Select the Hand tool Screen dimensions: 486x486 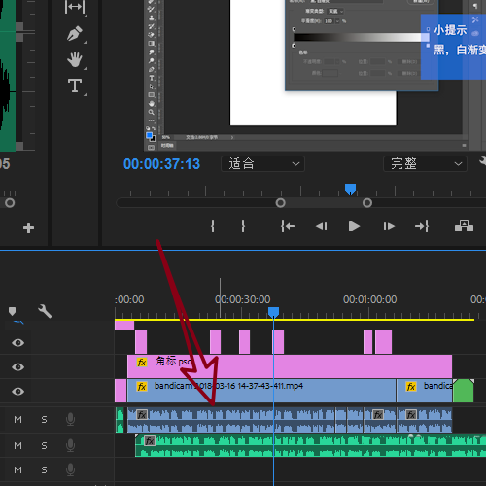75,59
